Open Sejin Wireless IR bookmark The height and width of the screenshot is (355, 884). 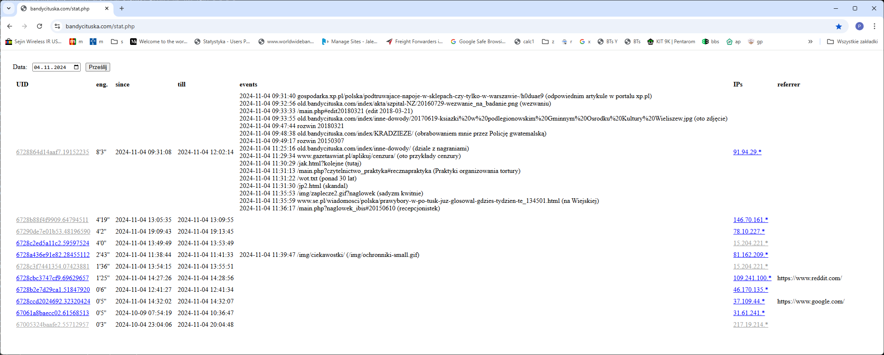34,42
